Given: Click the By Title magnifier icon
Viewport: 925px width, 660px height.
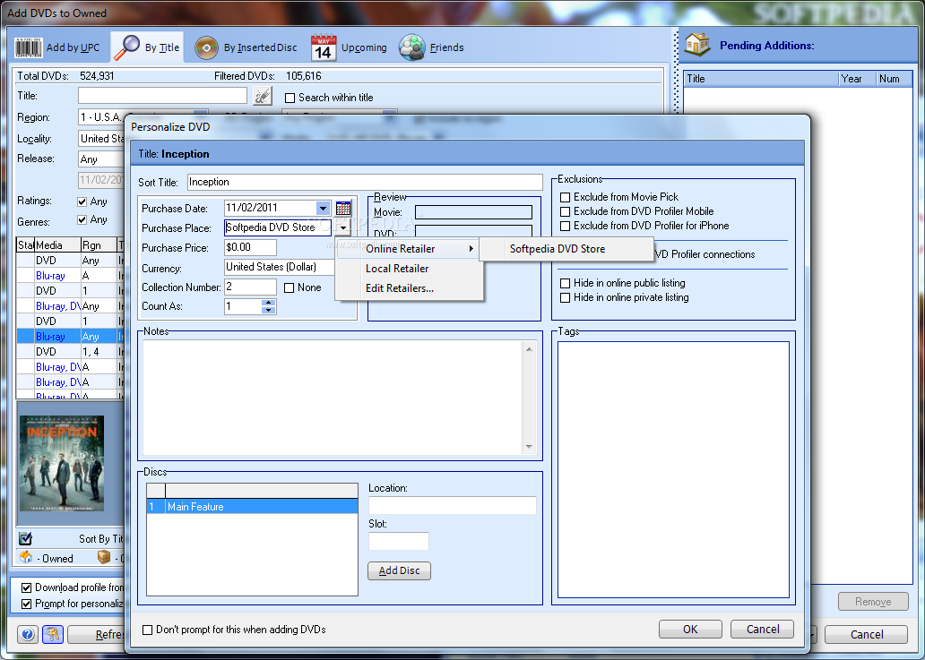Looking at the screenshot, I should coord(126,47).
